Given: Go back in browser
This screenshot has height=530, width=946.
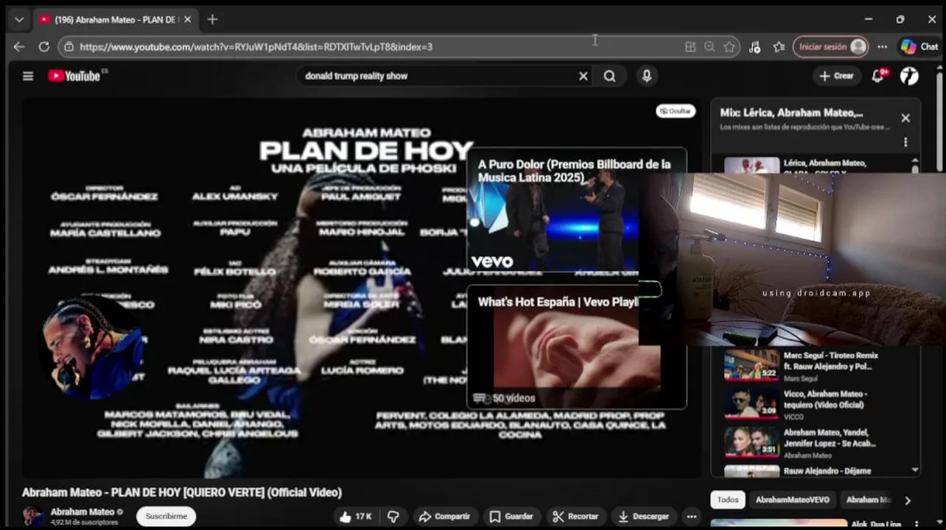Looking at the screenshot, I should [19, 46].
